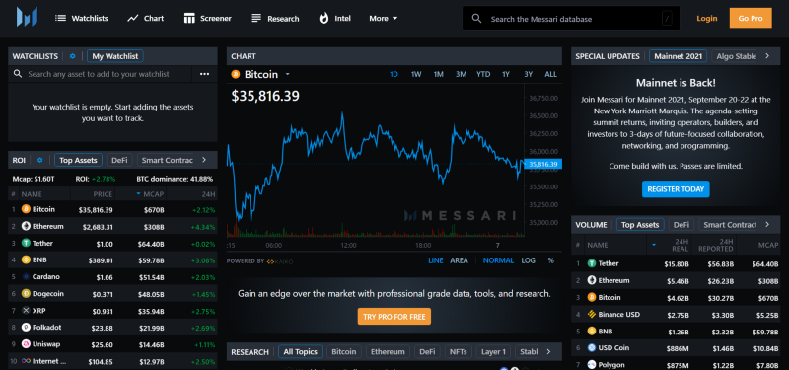Select the 1W chart timeframe
Viewport: 789px width, 370px height.
click(416, 74)
